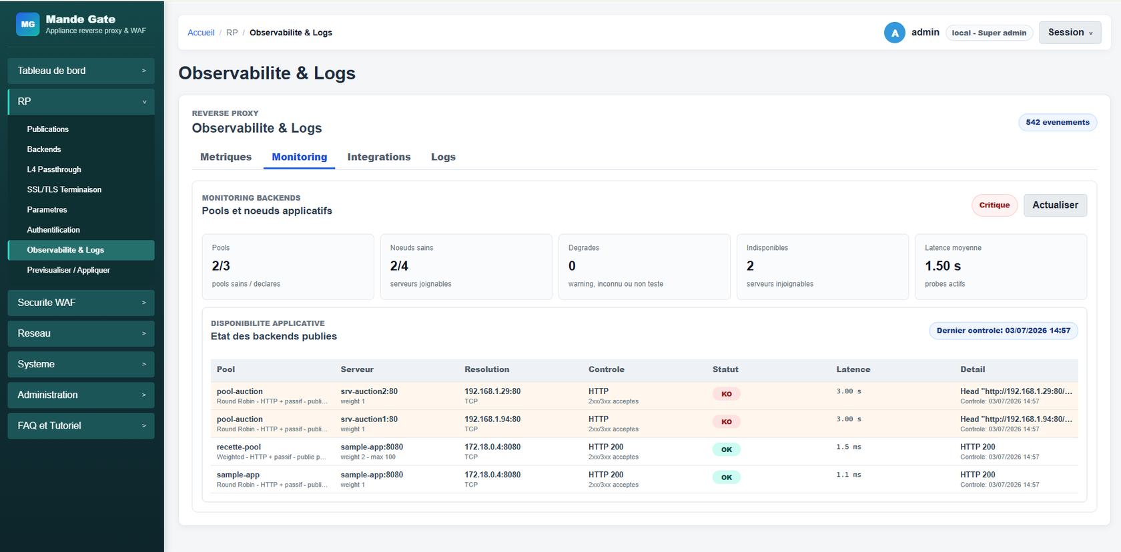The width and height of the screenshot is (1121, 552).
Task: Click the Head "http://192.168.1.94:80/ detail
Action: pos(1016,419)
